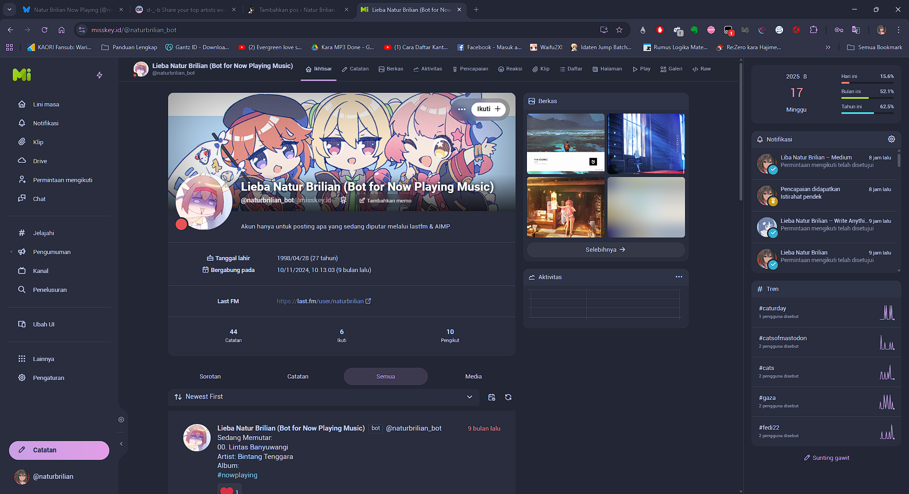This screenshot has height=494, width=909.
Task: Open the three-dot profile menu on the banner
Action: point(462,109)
